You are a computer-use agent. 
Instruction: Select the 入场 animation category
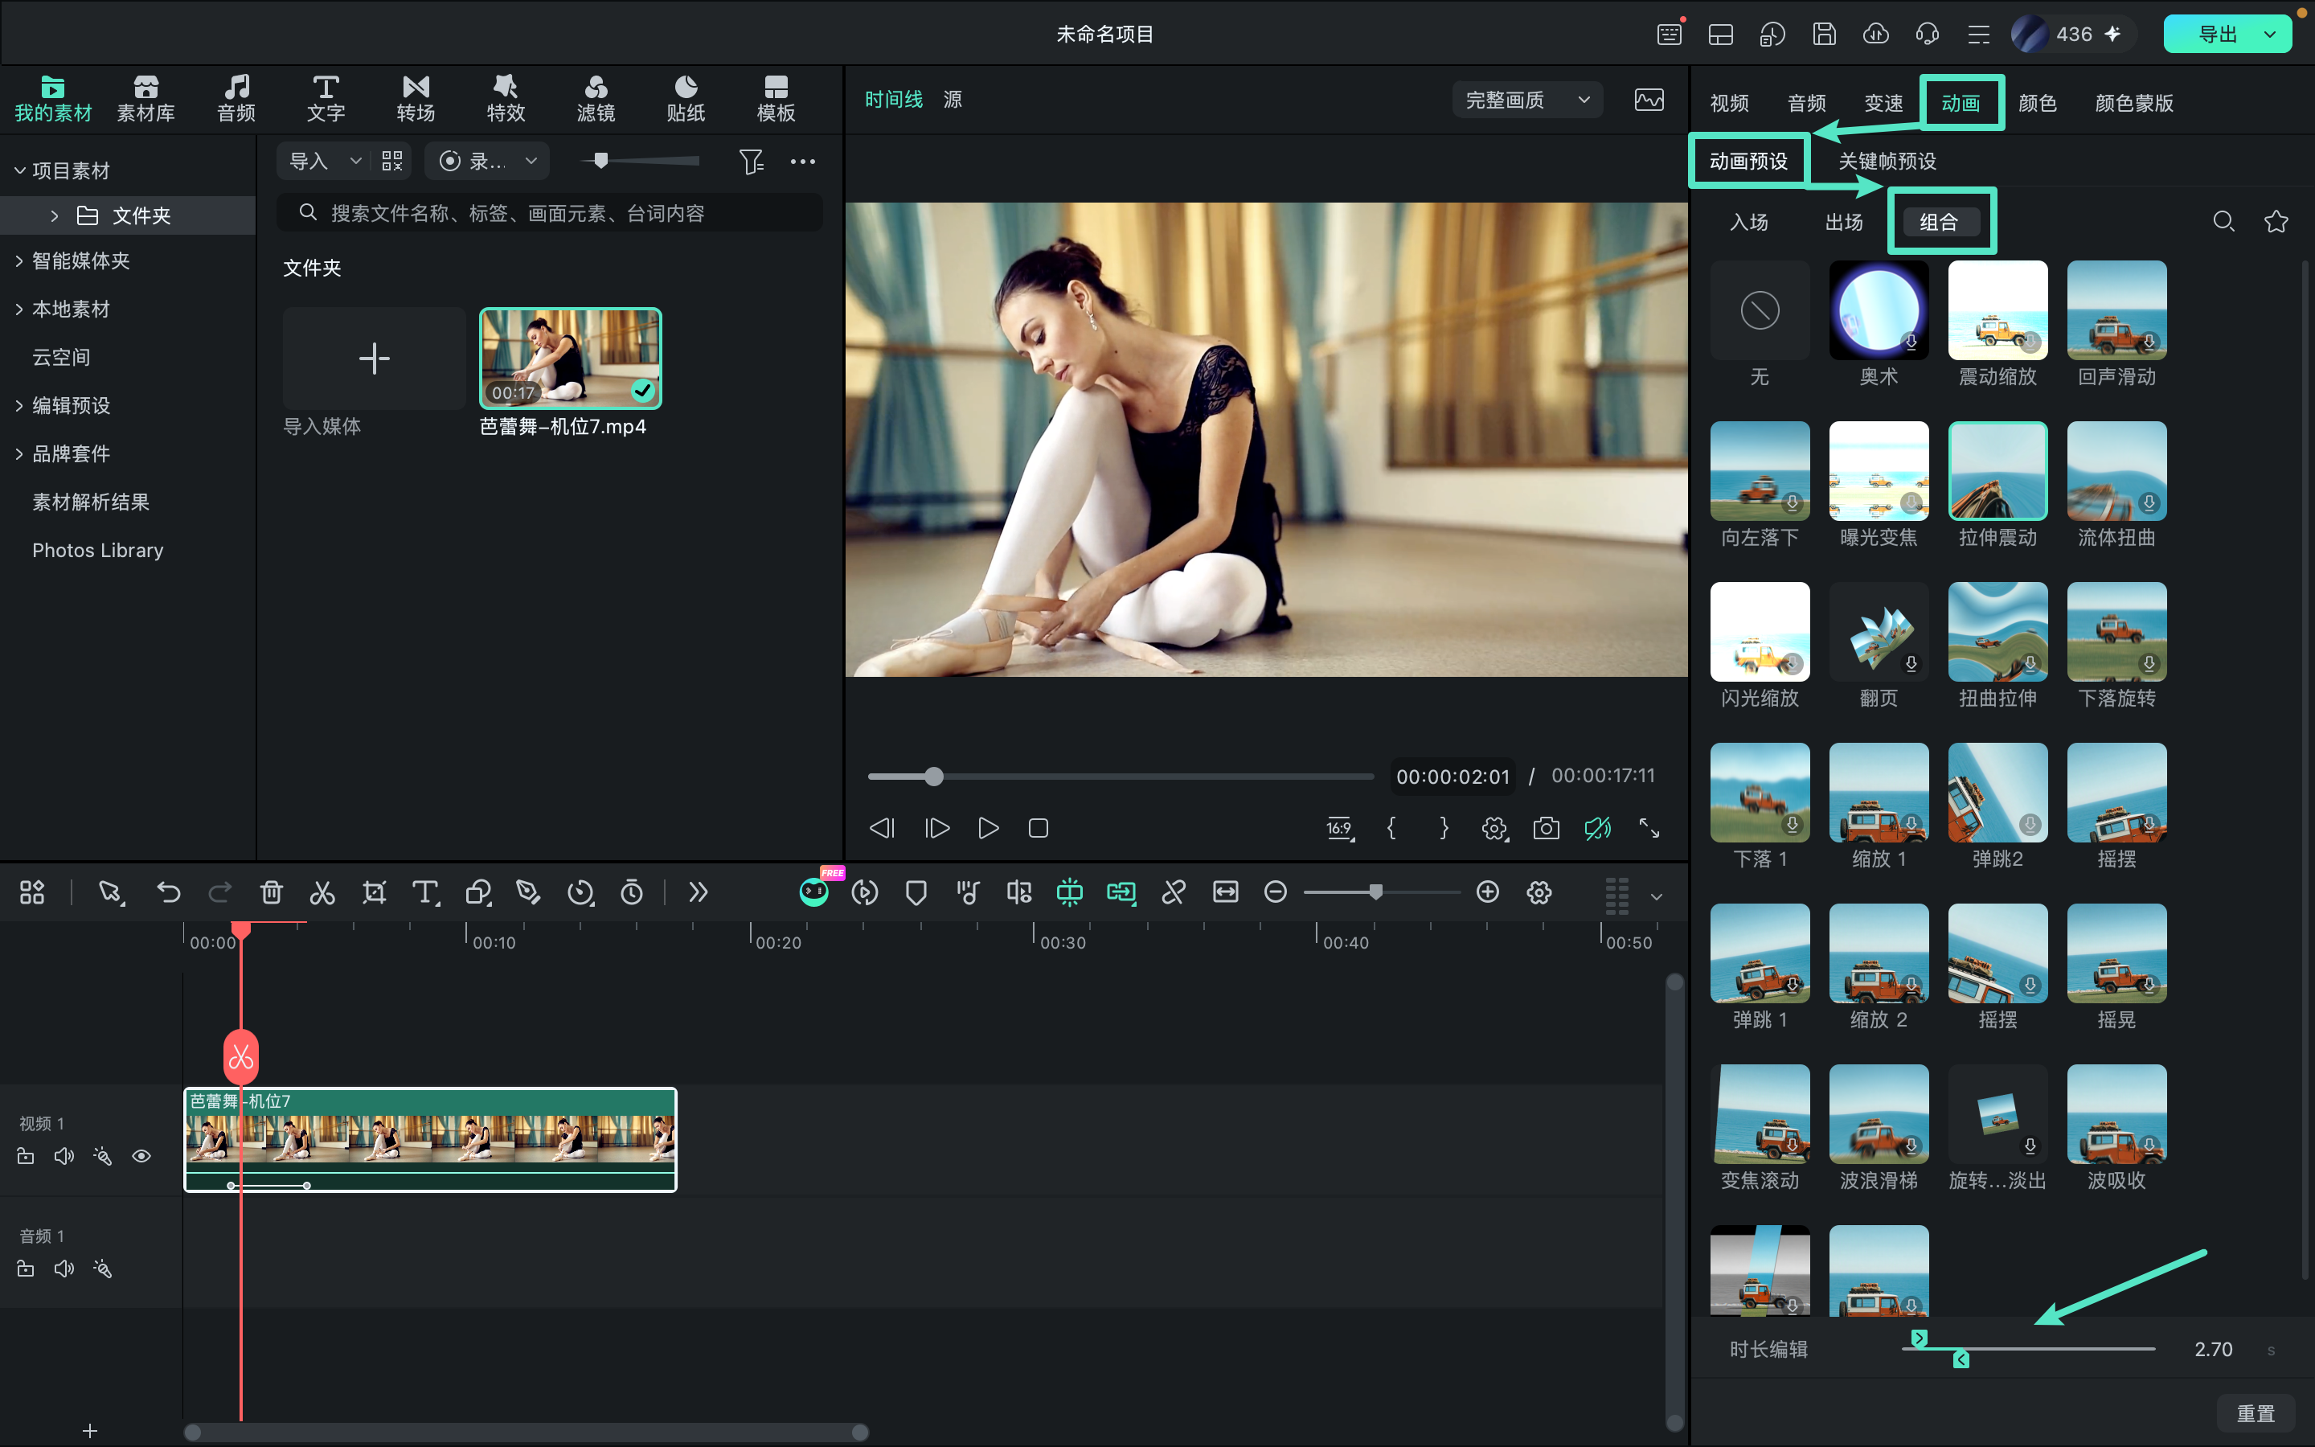pos(1748,222)
